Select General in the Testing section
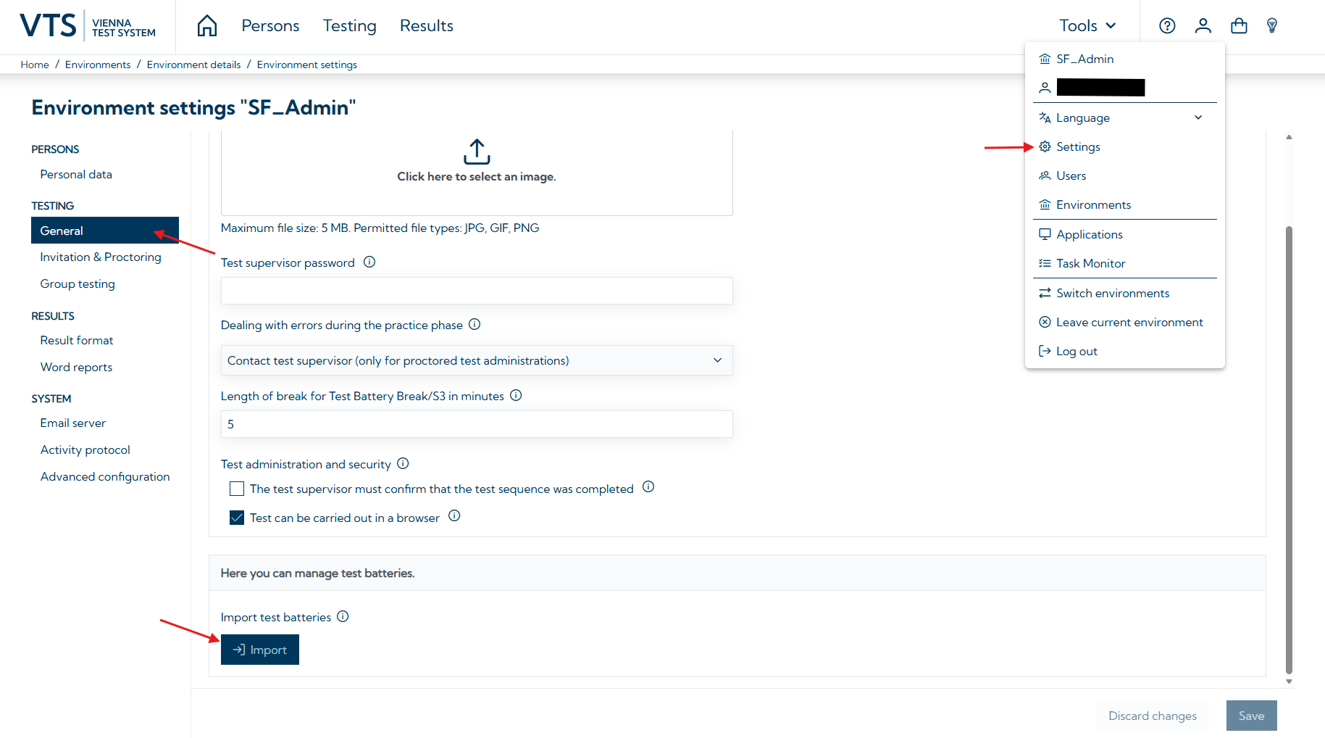The width and height of the screenshot is (1325, 738). point(105,231)
